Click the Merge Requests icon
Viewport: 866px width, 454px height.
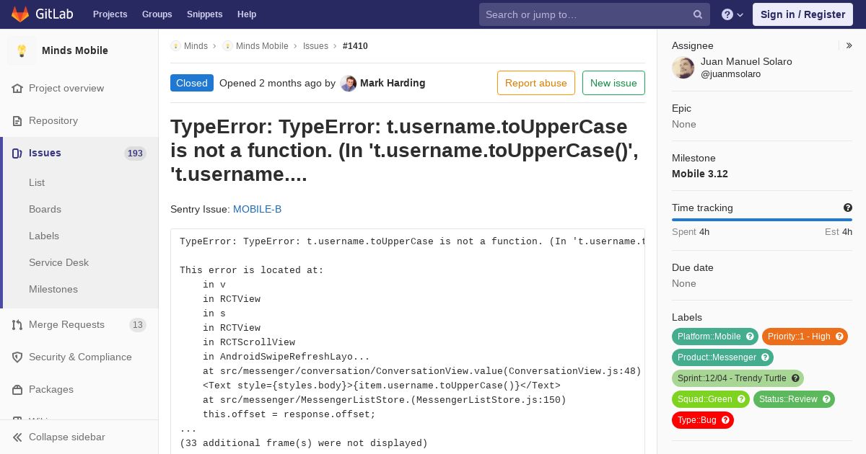17,324
